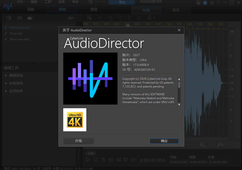Viewport: 242px width, 170px height.
Task: Click the delete trash icon
Action: click(129, 18)
